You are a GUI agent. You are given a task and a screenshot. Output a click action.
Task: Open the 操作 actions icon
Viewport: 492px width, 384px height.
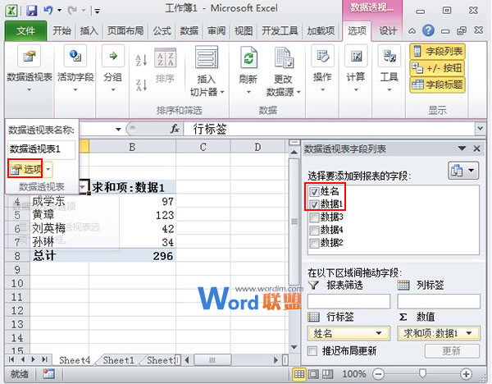tap(322, 56)
